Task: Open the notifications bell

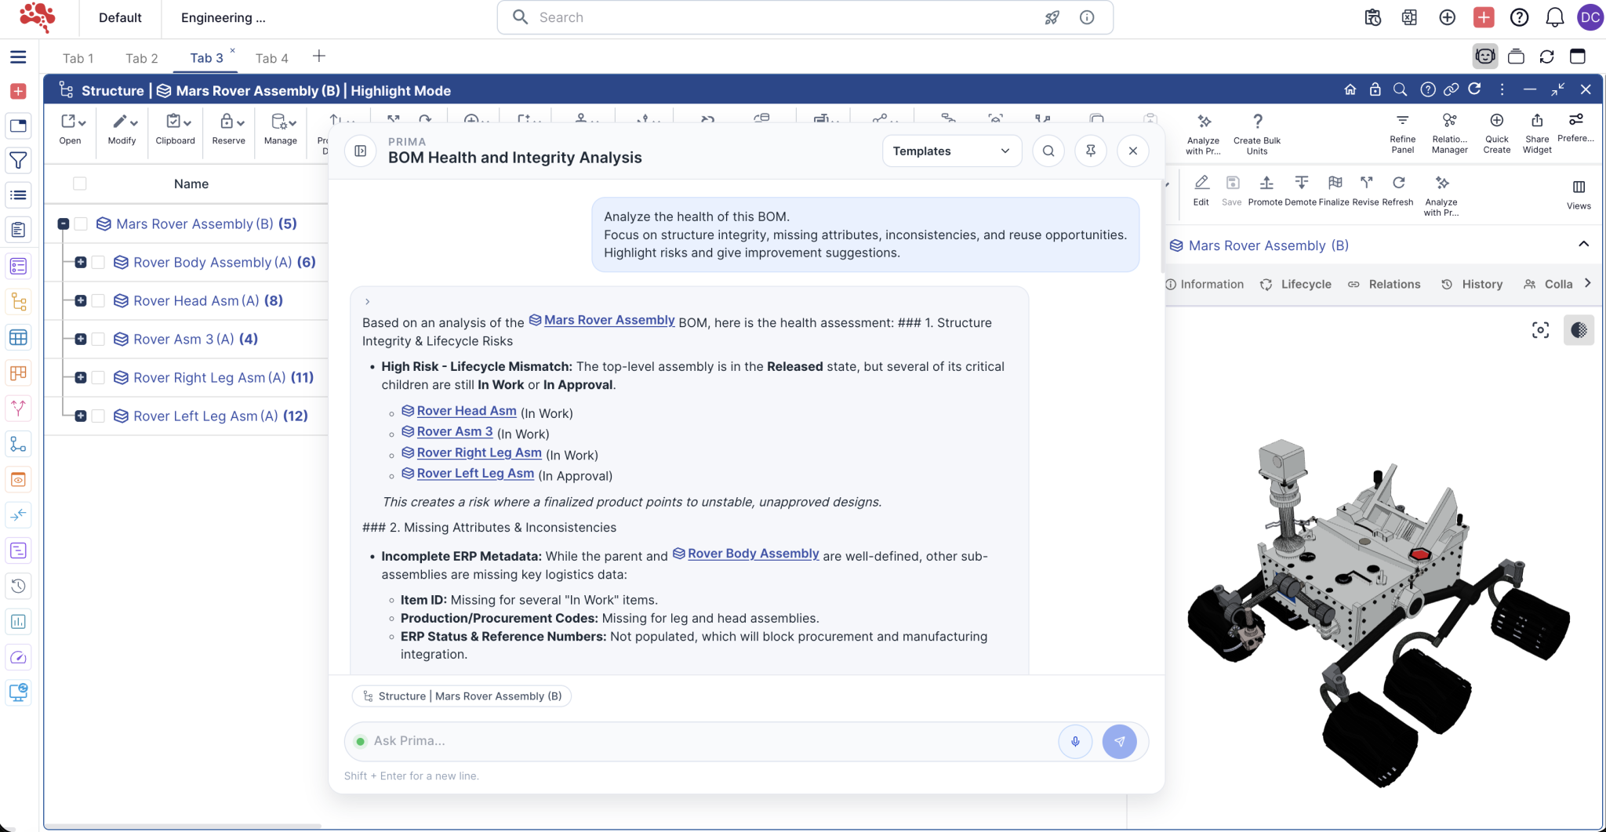Action: 1554,17
